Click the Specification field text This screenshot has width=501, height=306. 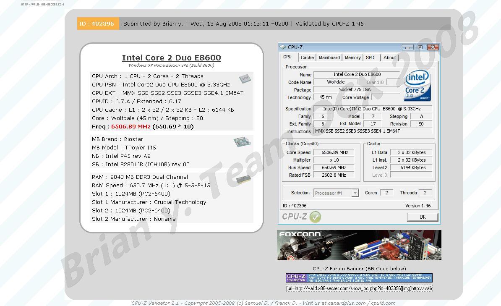pos(373,109)
